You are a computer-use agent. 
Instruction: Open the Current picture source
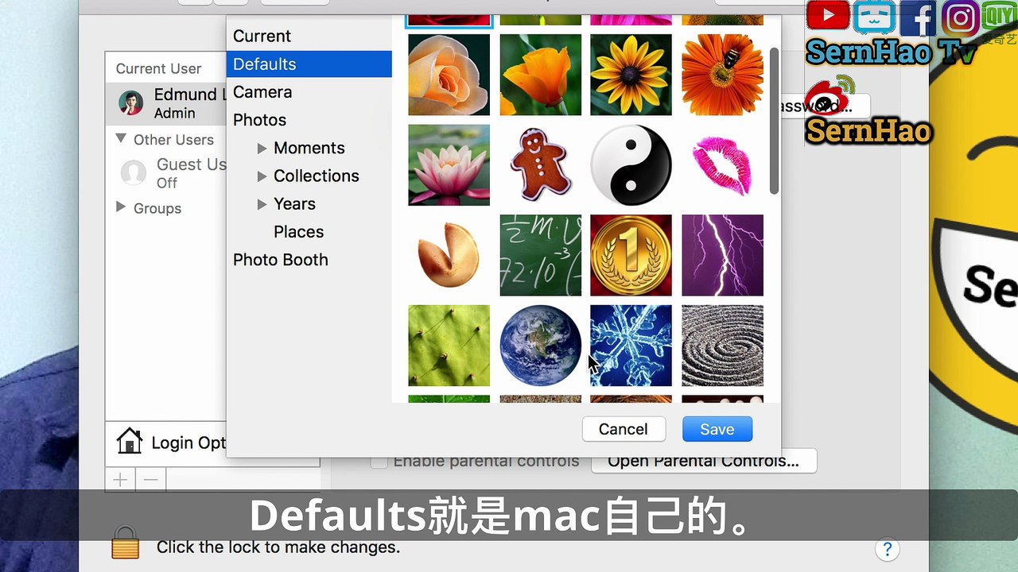click(x=262, y=36)
